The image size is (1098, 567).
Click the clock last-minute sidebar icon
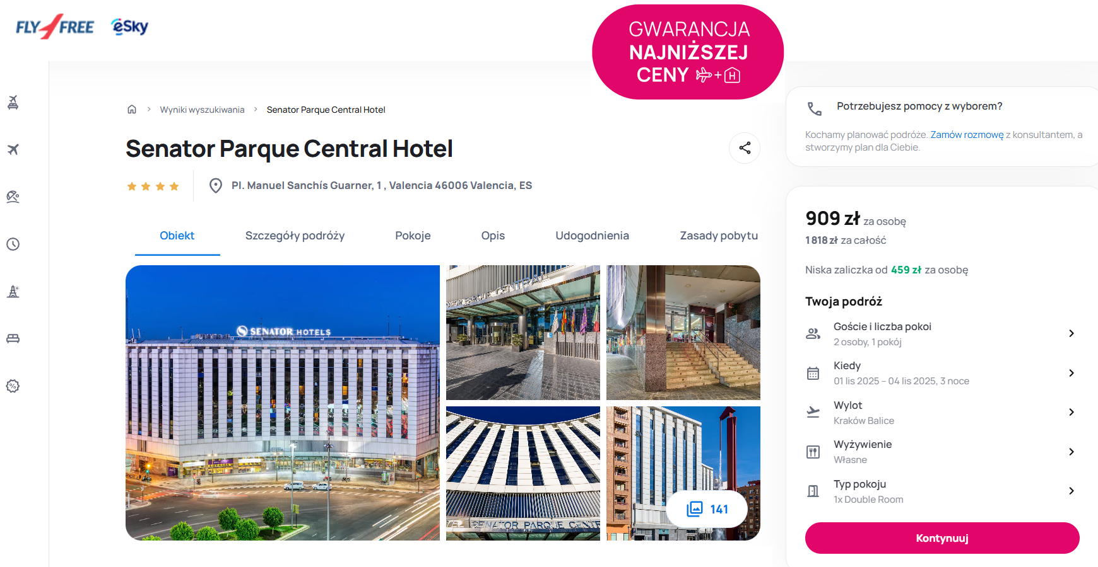13,244
